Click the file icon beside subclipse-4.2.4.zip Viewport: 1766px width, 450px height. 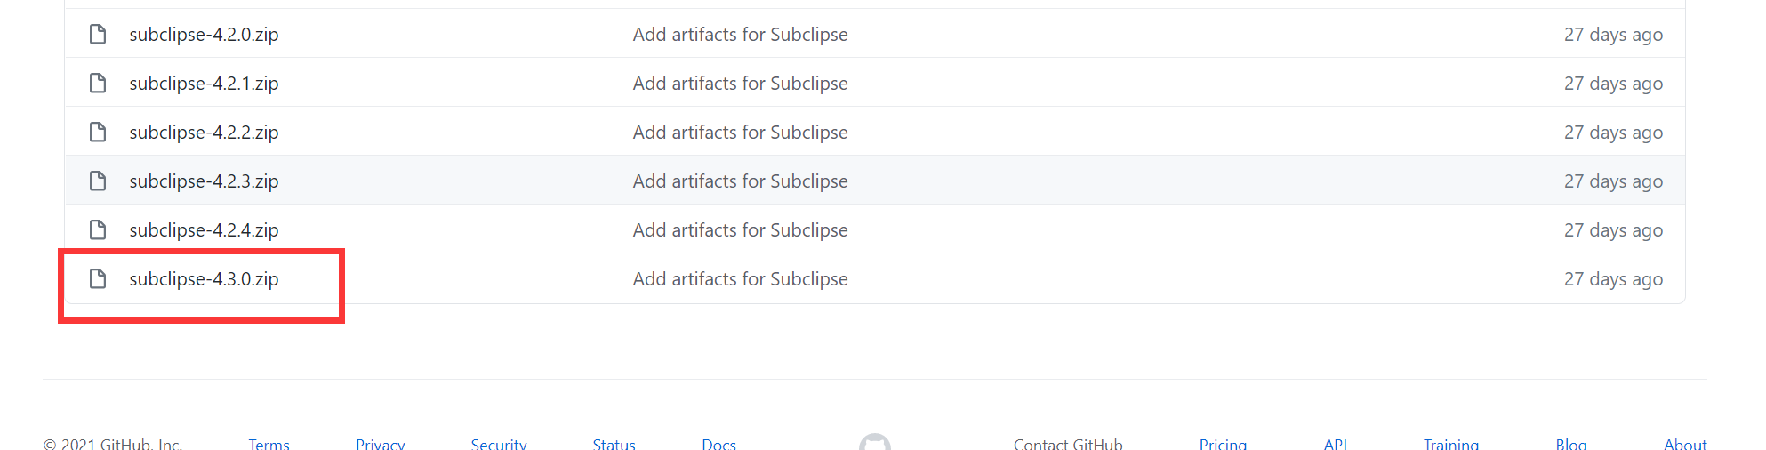coord(98,230)
